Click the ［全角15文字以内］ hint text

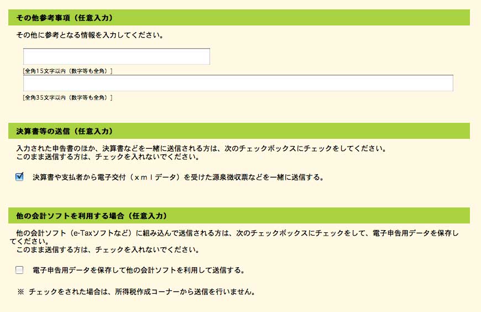[67, 71]
